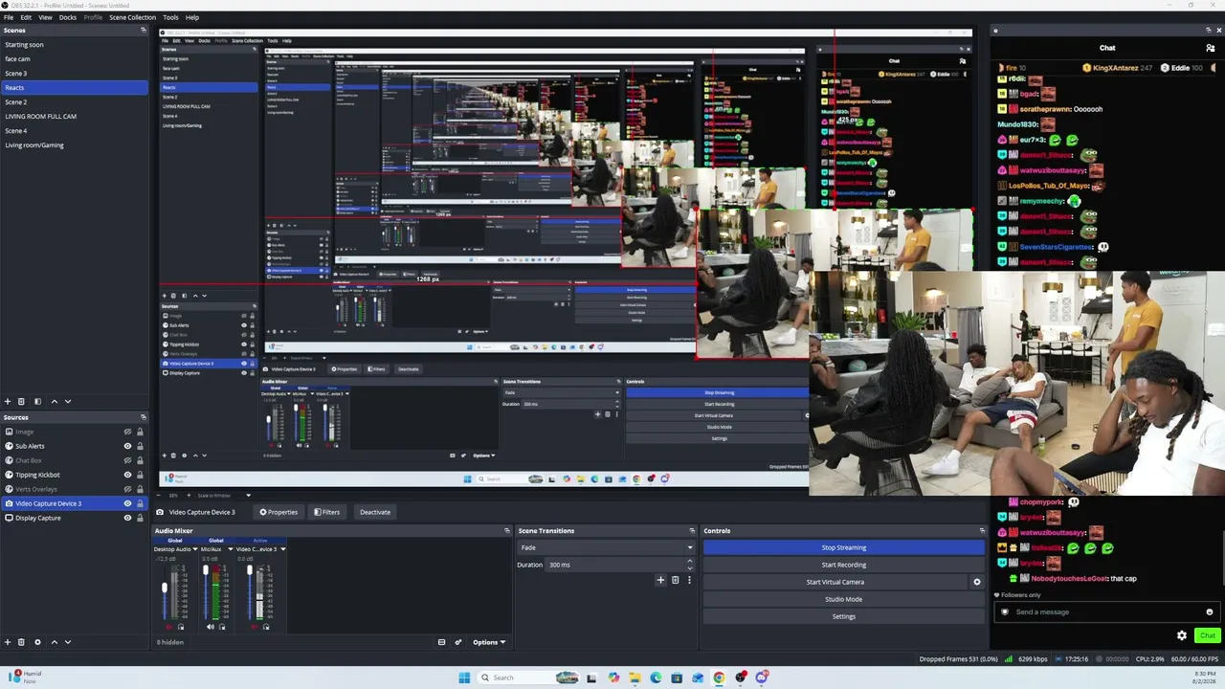Lock the Sub Alerts source
The height and width of the screenshot is (689, 1225).
click(140, 446)
